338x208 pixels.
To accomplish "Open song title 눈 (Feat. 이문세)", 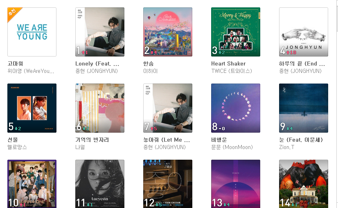I will coord(301,140).
